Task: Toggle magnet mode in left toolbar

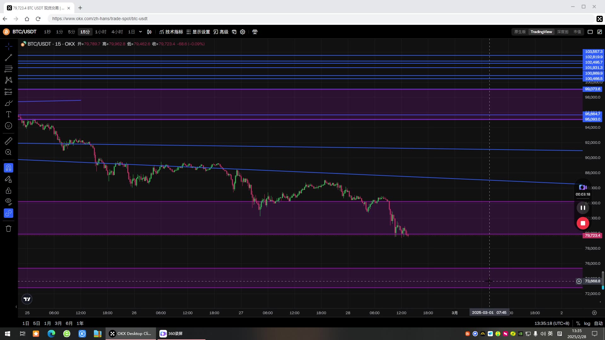Action: [x=9, y=168]
